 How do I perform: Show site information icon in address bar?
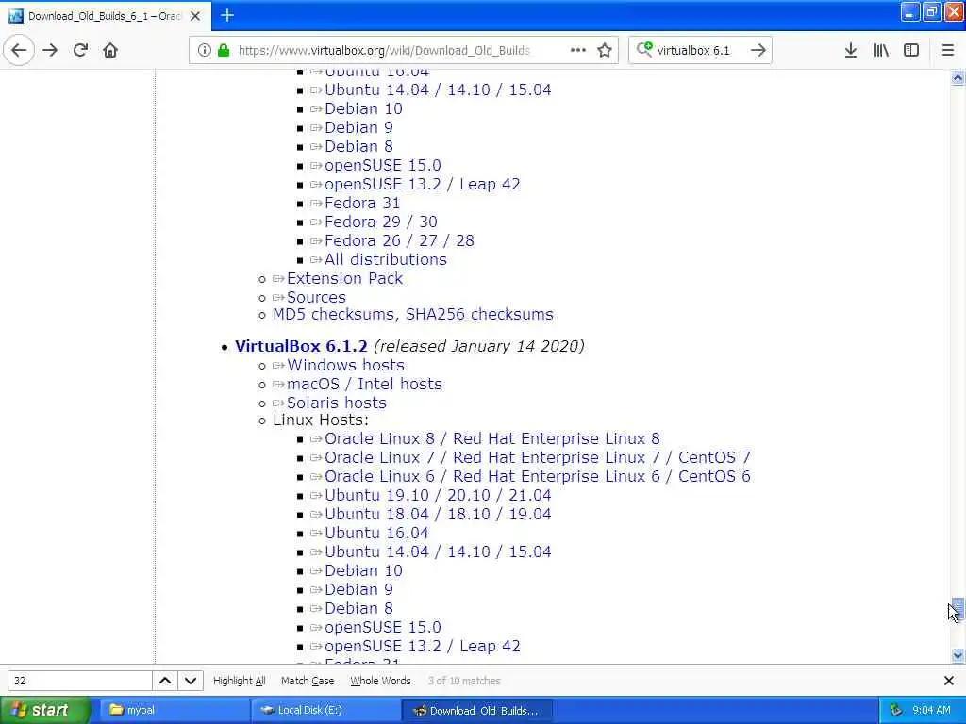click(x=204, y=50)
